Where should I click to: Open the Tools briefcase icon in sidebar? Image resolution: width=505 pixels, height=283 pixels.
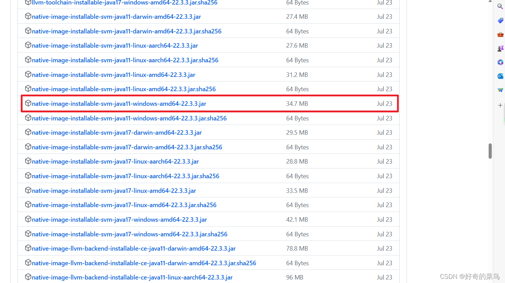coord(500,34)
